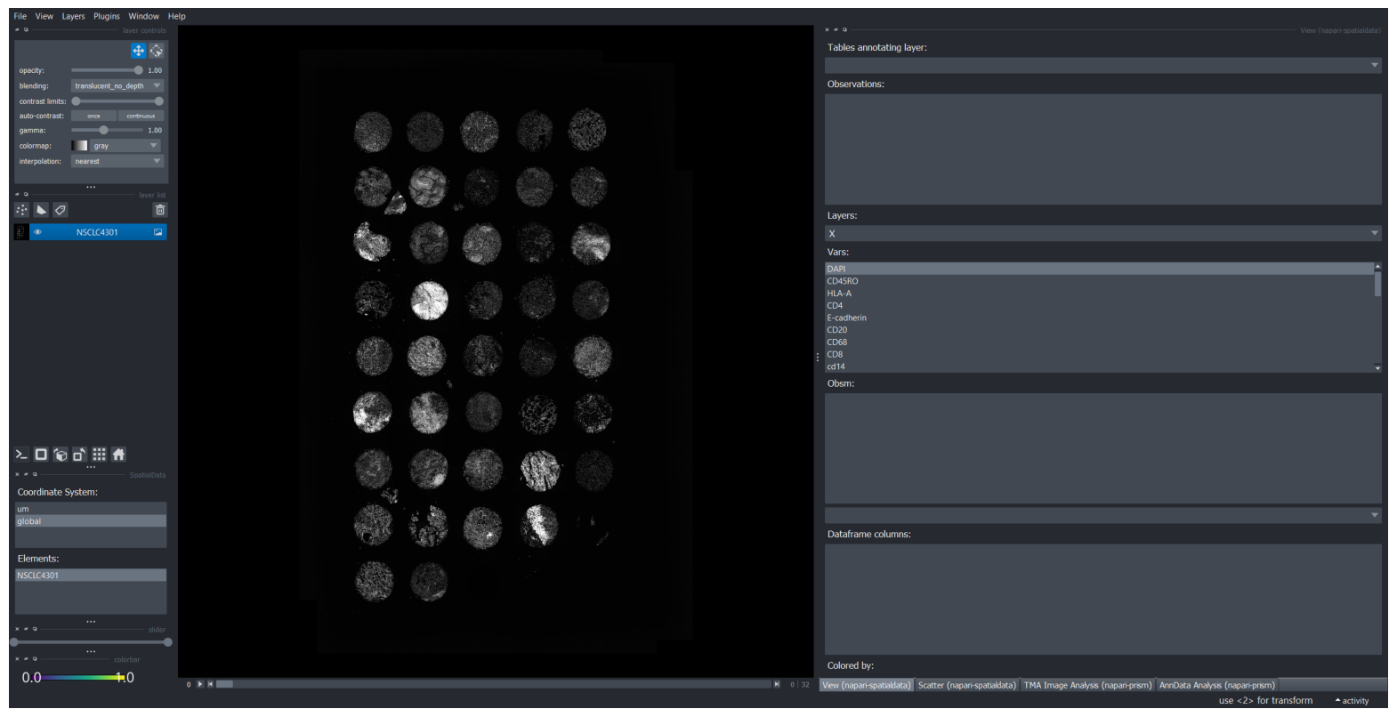
Task: Open the napari console
Action: coord(21,455)
